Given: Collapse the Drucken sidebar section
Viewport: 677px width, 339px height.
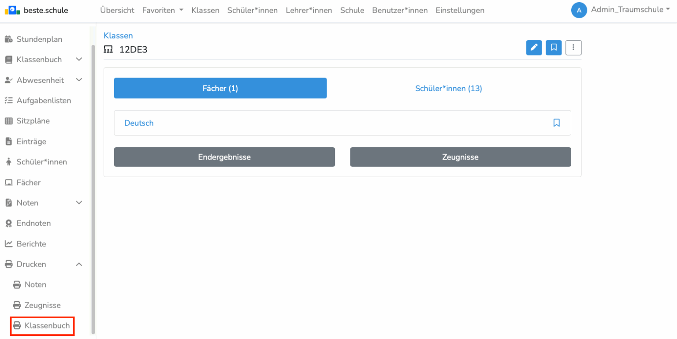Looking at the screenshot, I should (79, 264).
